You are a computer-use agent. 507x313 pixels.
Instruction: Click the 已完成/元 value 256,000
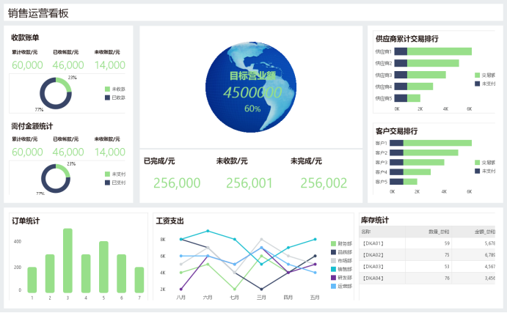(x=177, y=183)
